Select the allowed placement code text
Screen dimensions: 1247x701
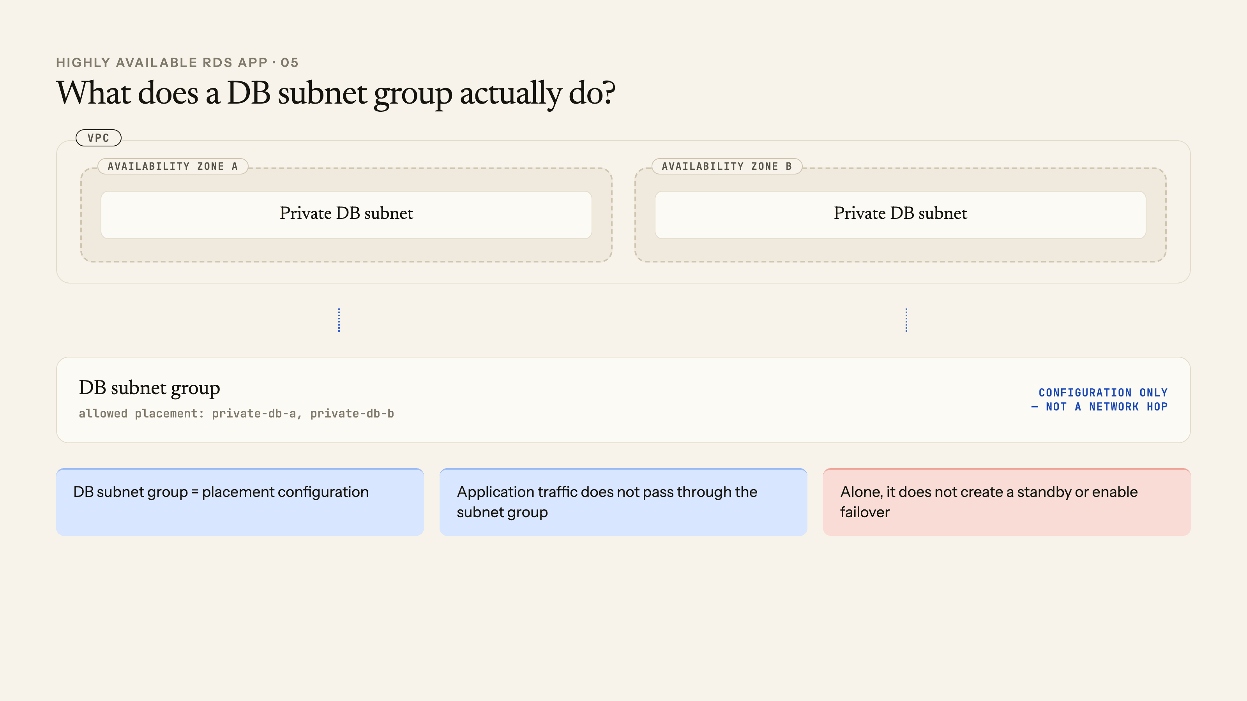point(236,414)
